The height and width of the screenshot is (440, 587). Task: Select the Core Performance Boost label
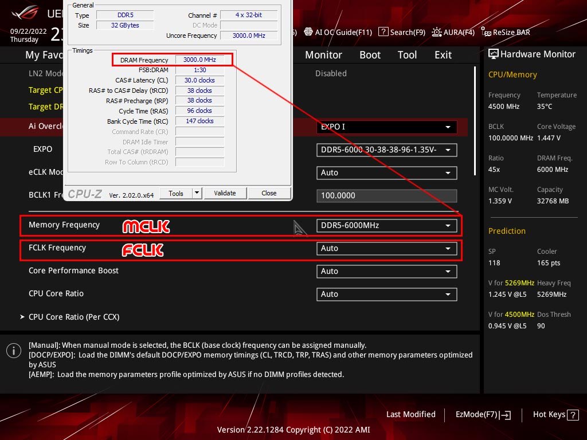(x=73, y=270)
